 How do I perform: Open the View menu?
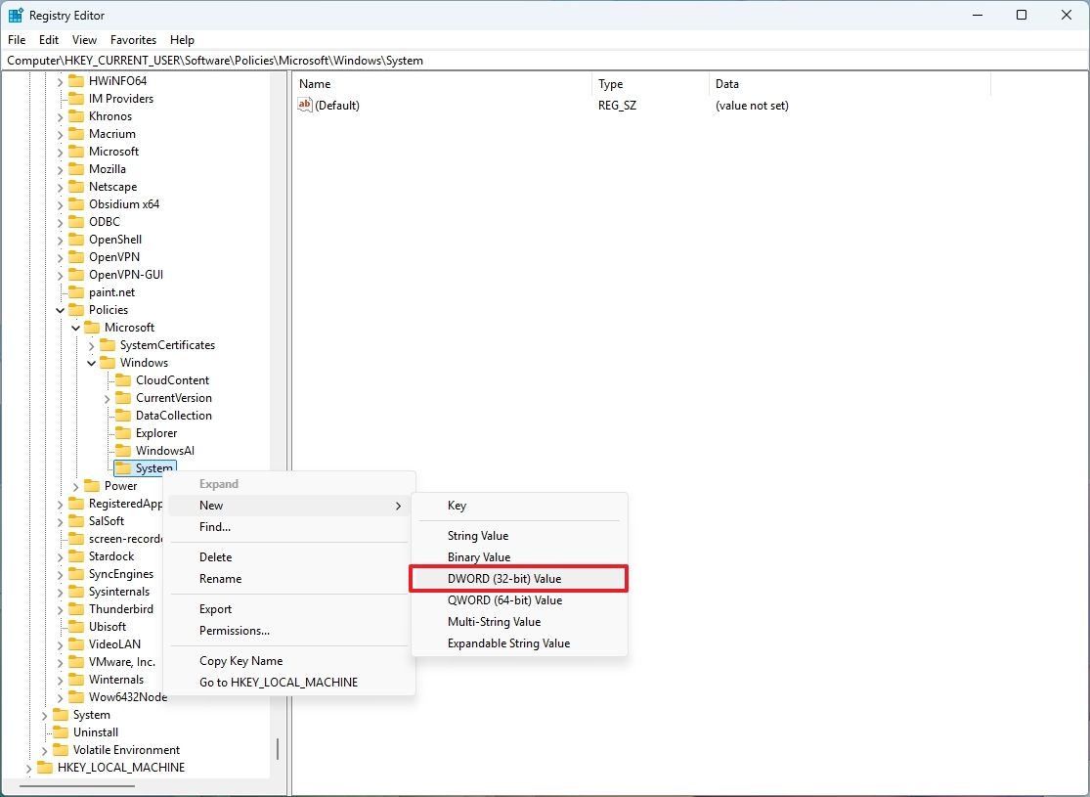pyautogui.click(x=84, y=40)
